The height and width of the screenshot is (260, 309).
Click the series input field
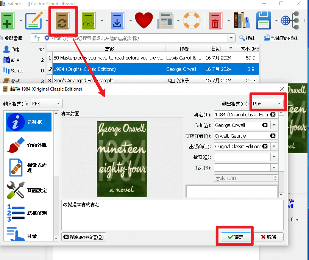[242, 168]
